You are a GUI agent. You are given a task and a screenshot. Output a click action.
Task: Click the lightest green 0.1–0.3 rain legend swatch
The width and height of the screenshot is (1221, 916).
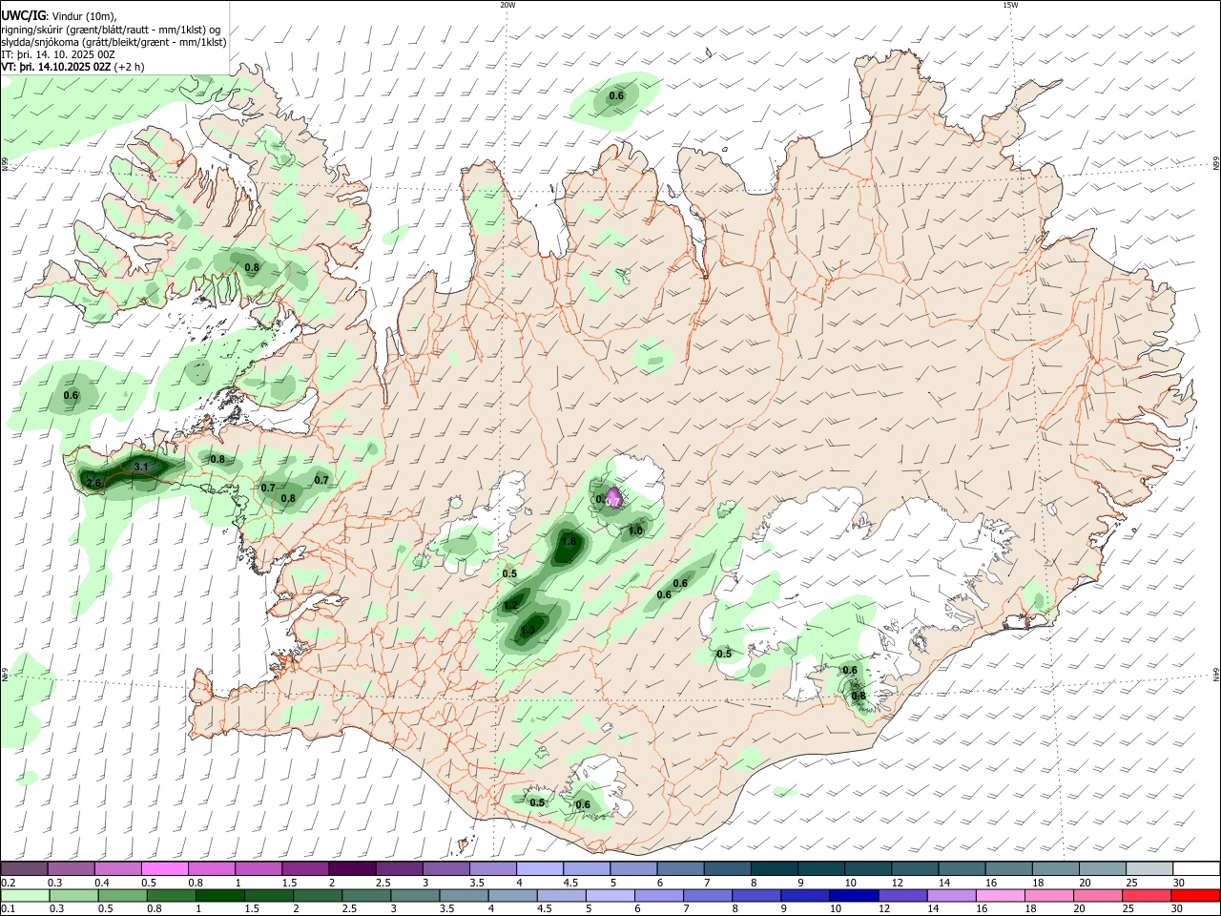(x=24, y=896)
